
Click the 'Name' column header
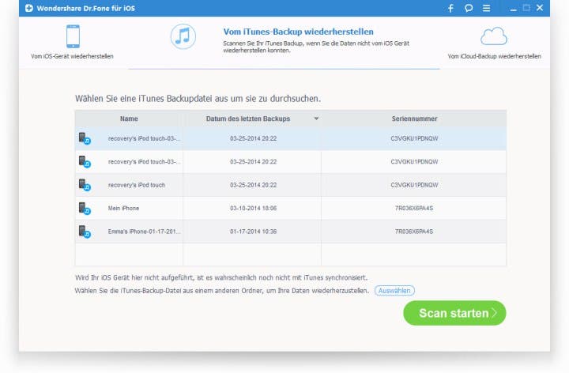pyautogui.click(x=129, y=119)
